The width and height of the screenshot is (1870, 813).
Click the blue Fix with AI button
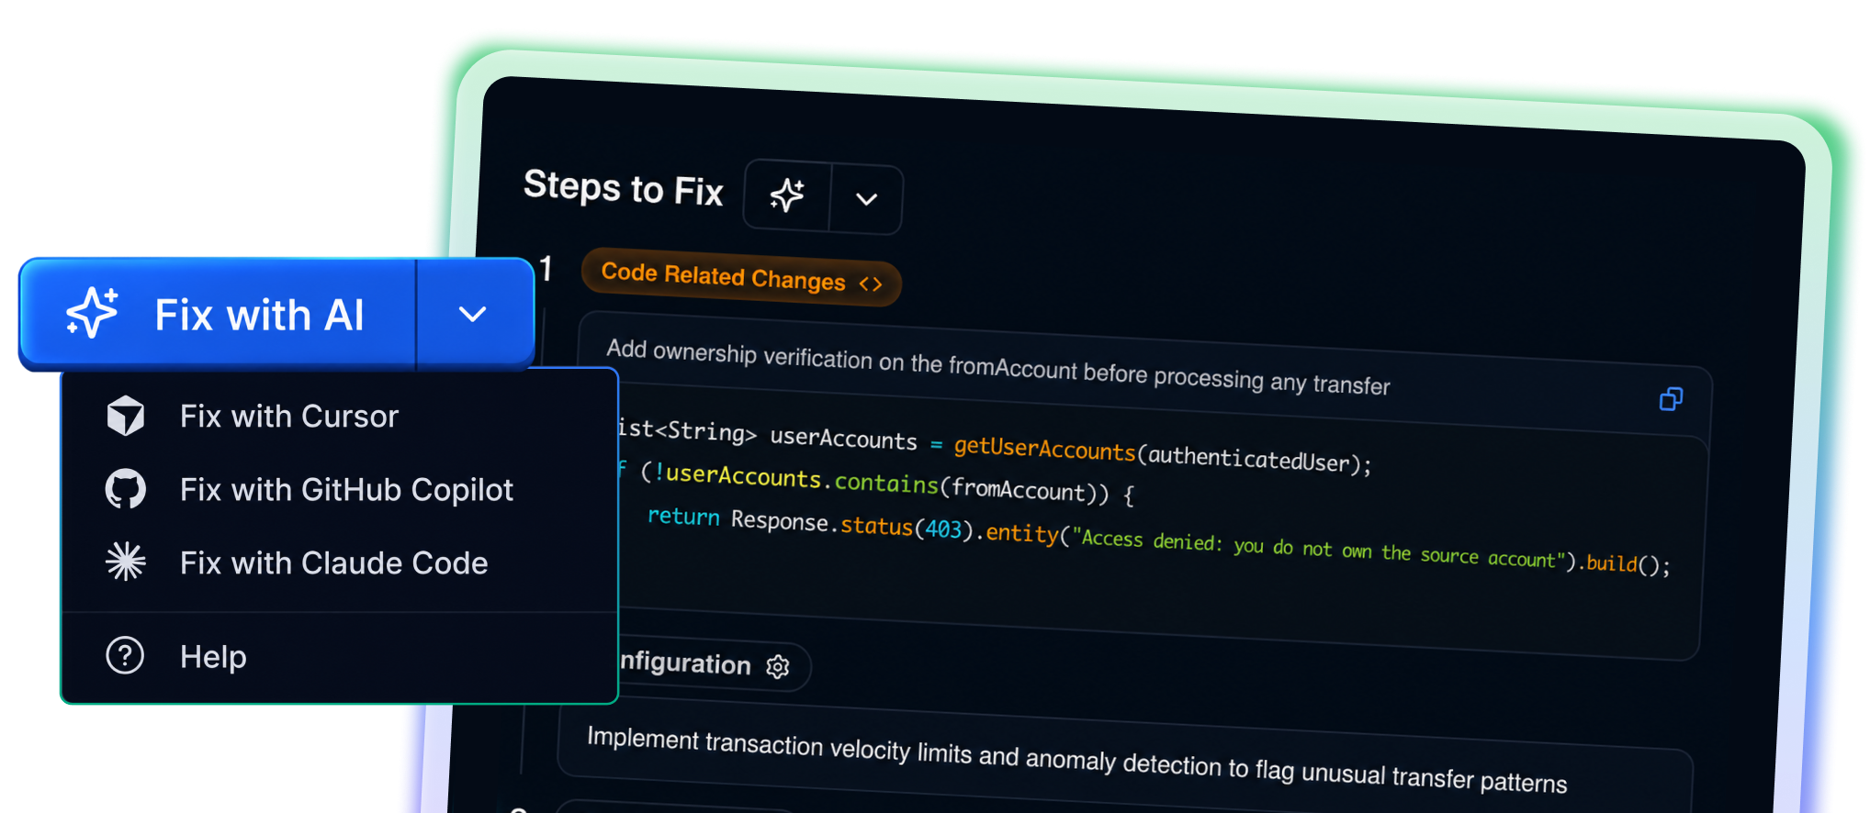pos(218,315)
